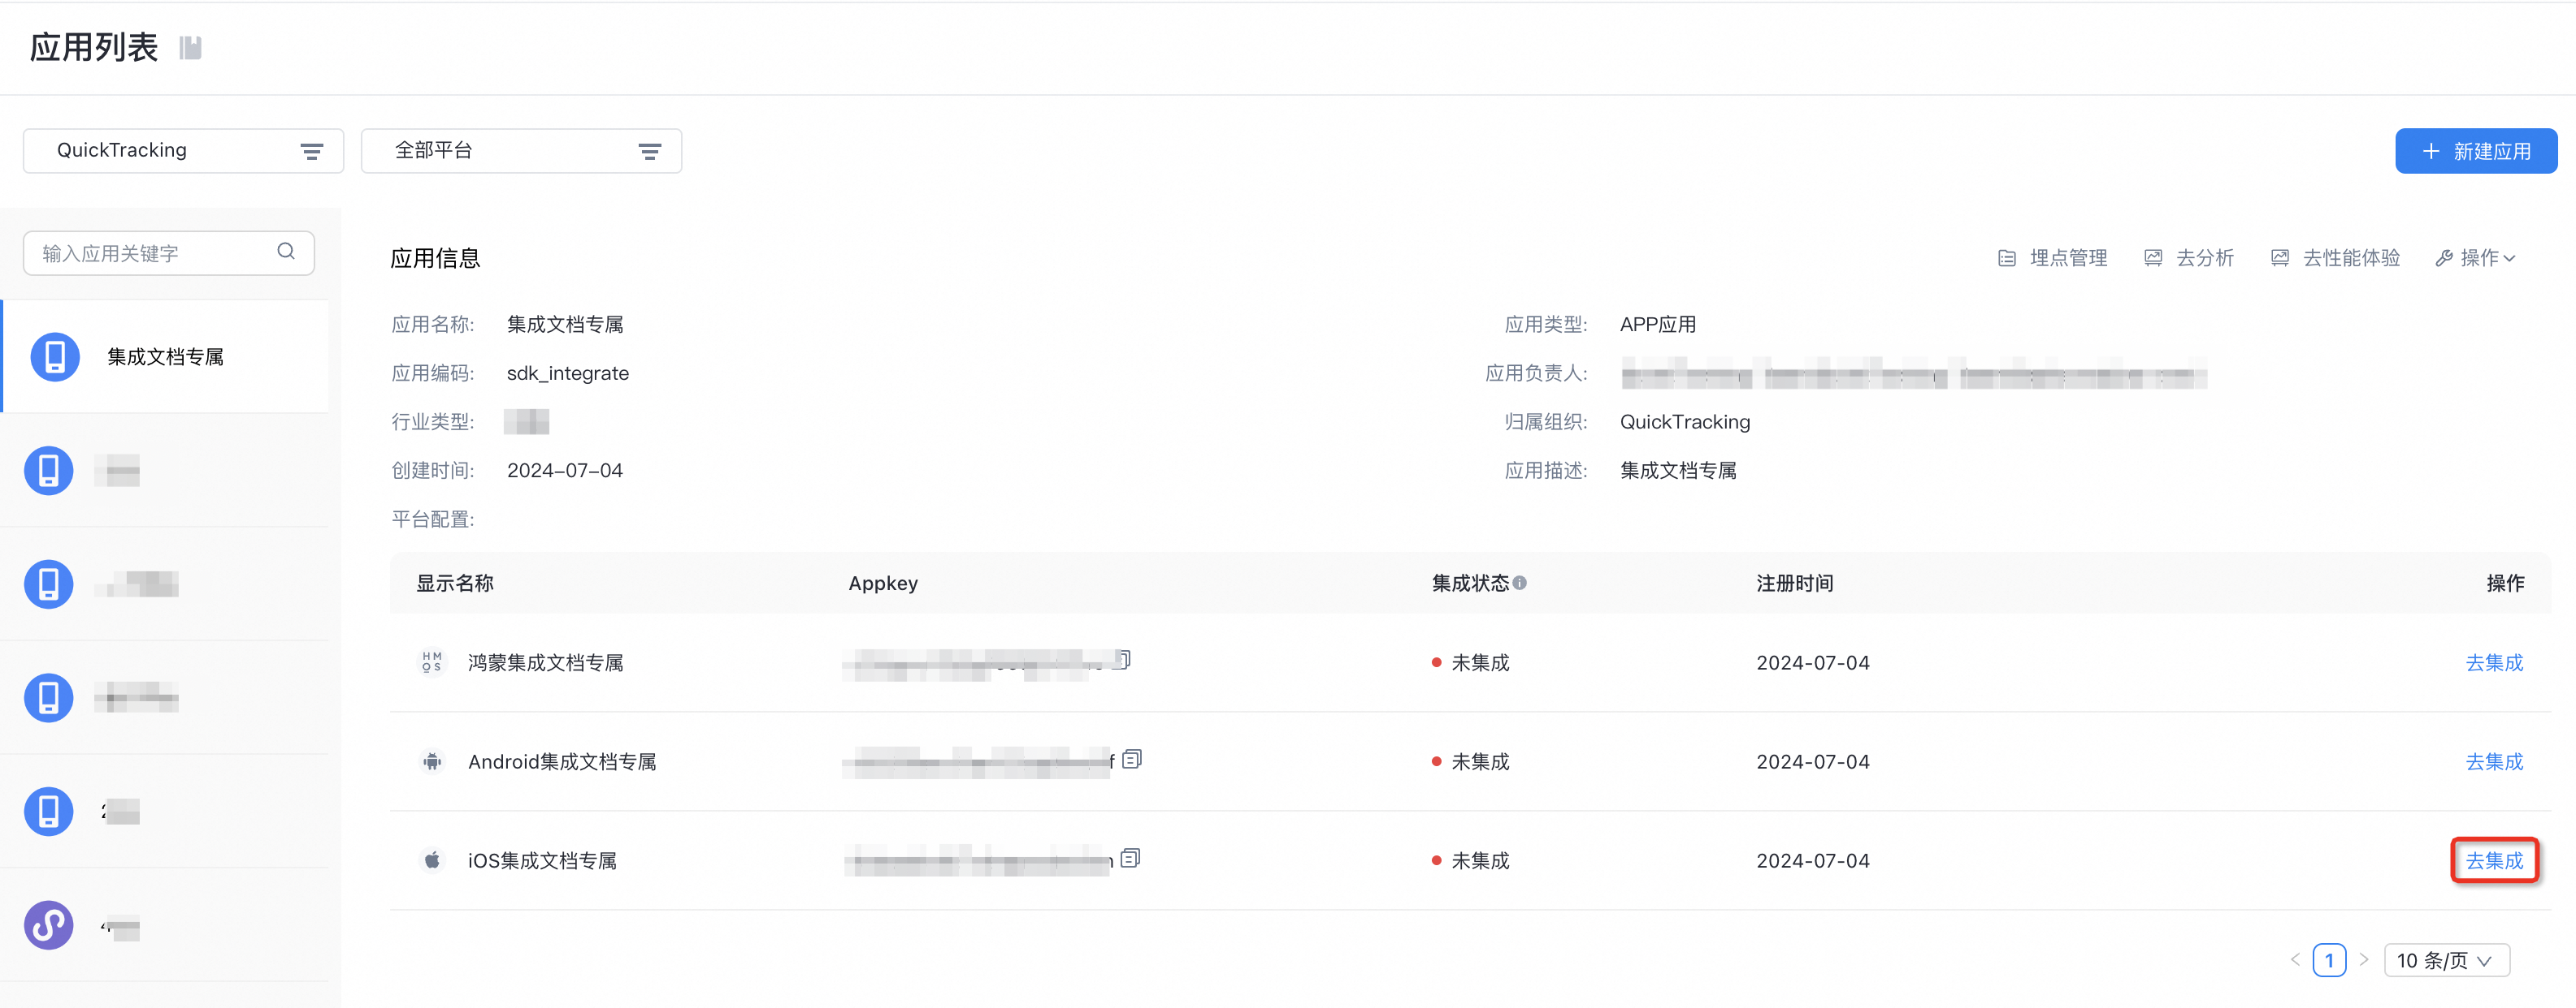Click 去集成 for Android集成文档专属
The image size is (2576, 1008).
coord(2494,761)
